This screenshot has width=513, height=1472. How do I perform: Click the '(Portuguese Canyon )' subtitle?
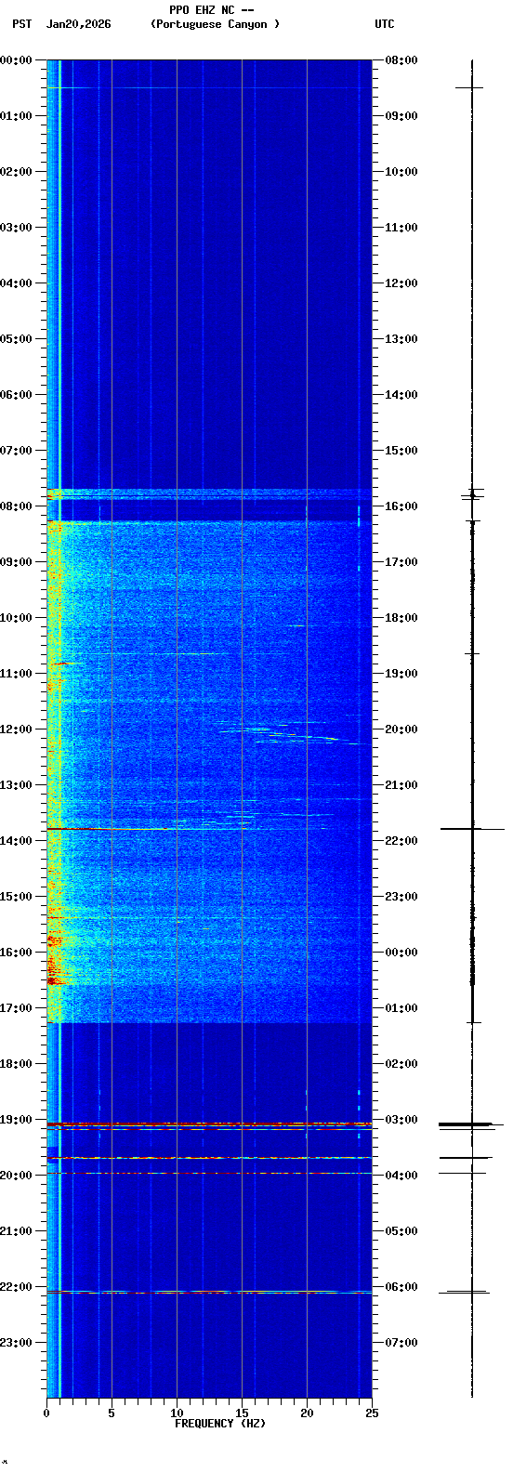click(x=215, y=24)
